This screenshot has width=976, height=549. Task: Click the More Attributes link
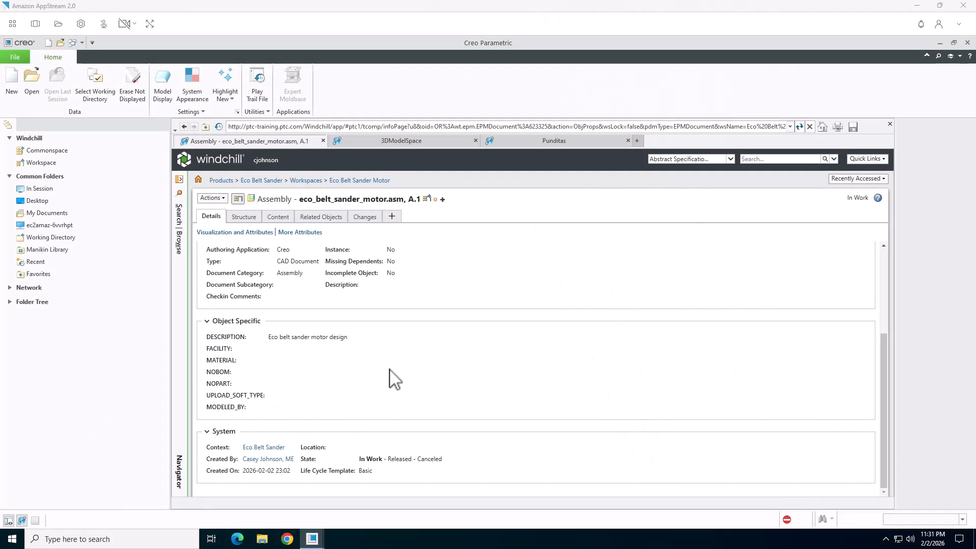tap(300, 232)
